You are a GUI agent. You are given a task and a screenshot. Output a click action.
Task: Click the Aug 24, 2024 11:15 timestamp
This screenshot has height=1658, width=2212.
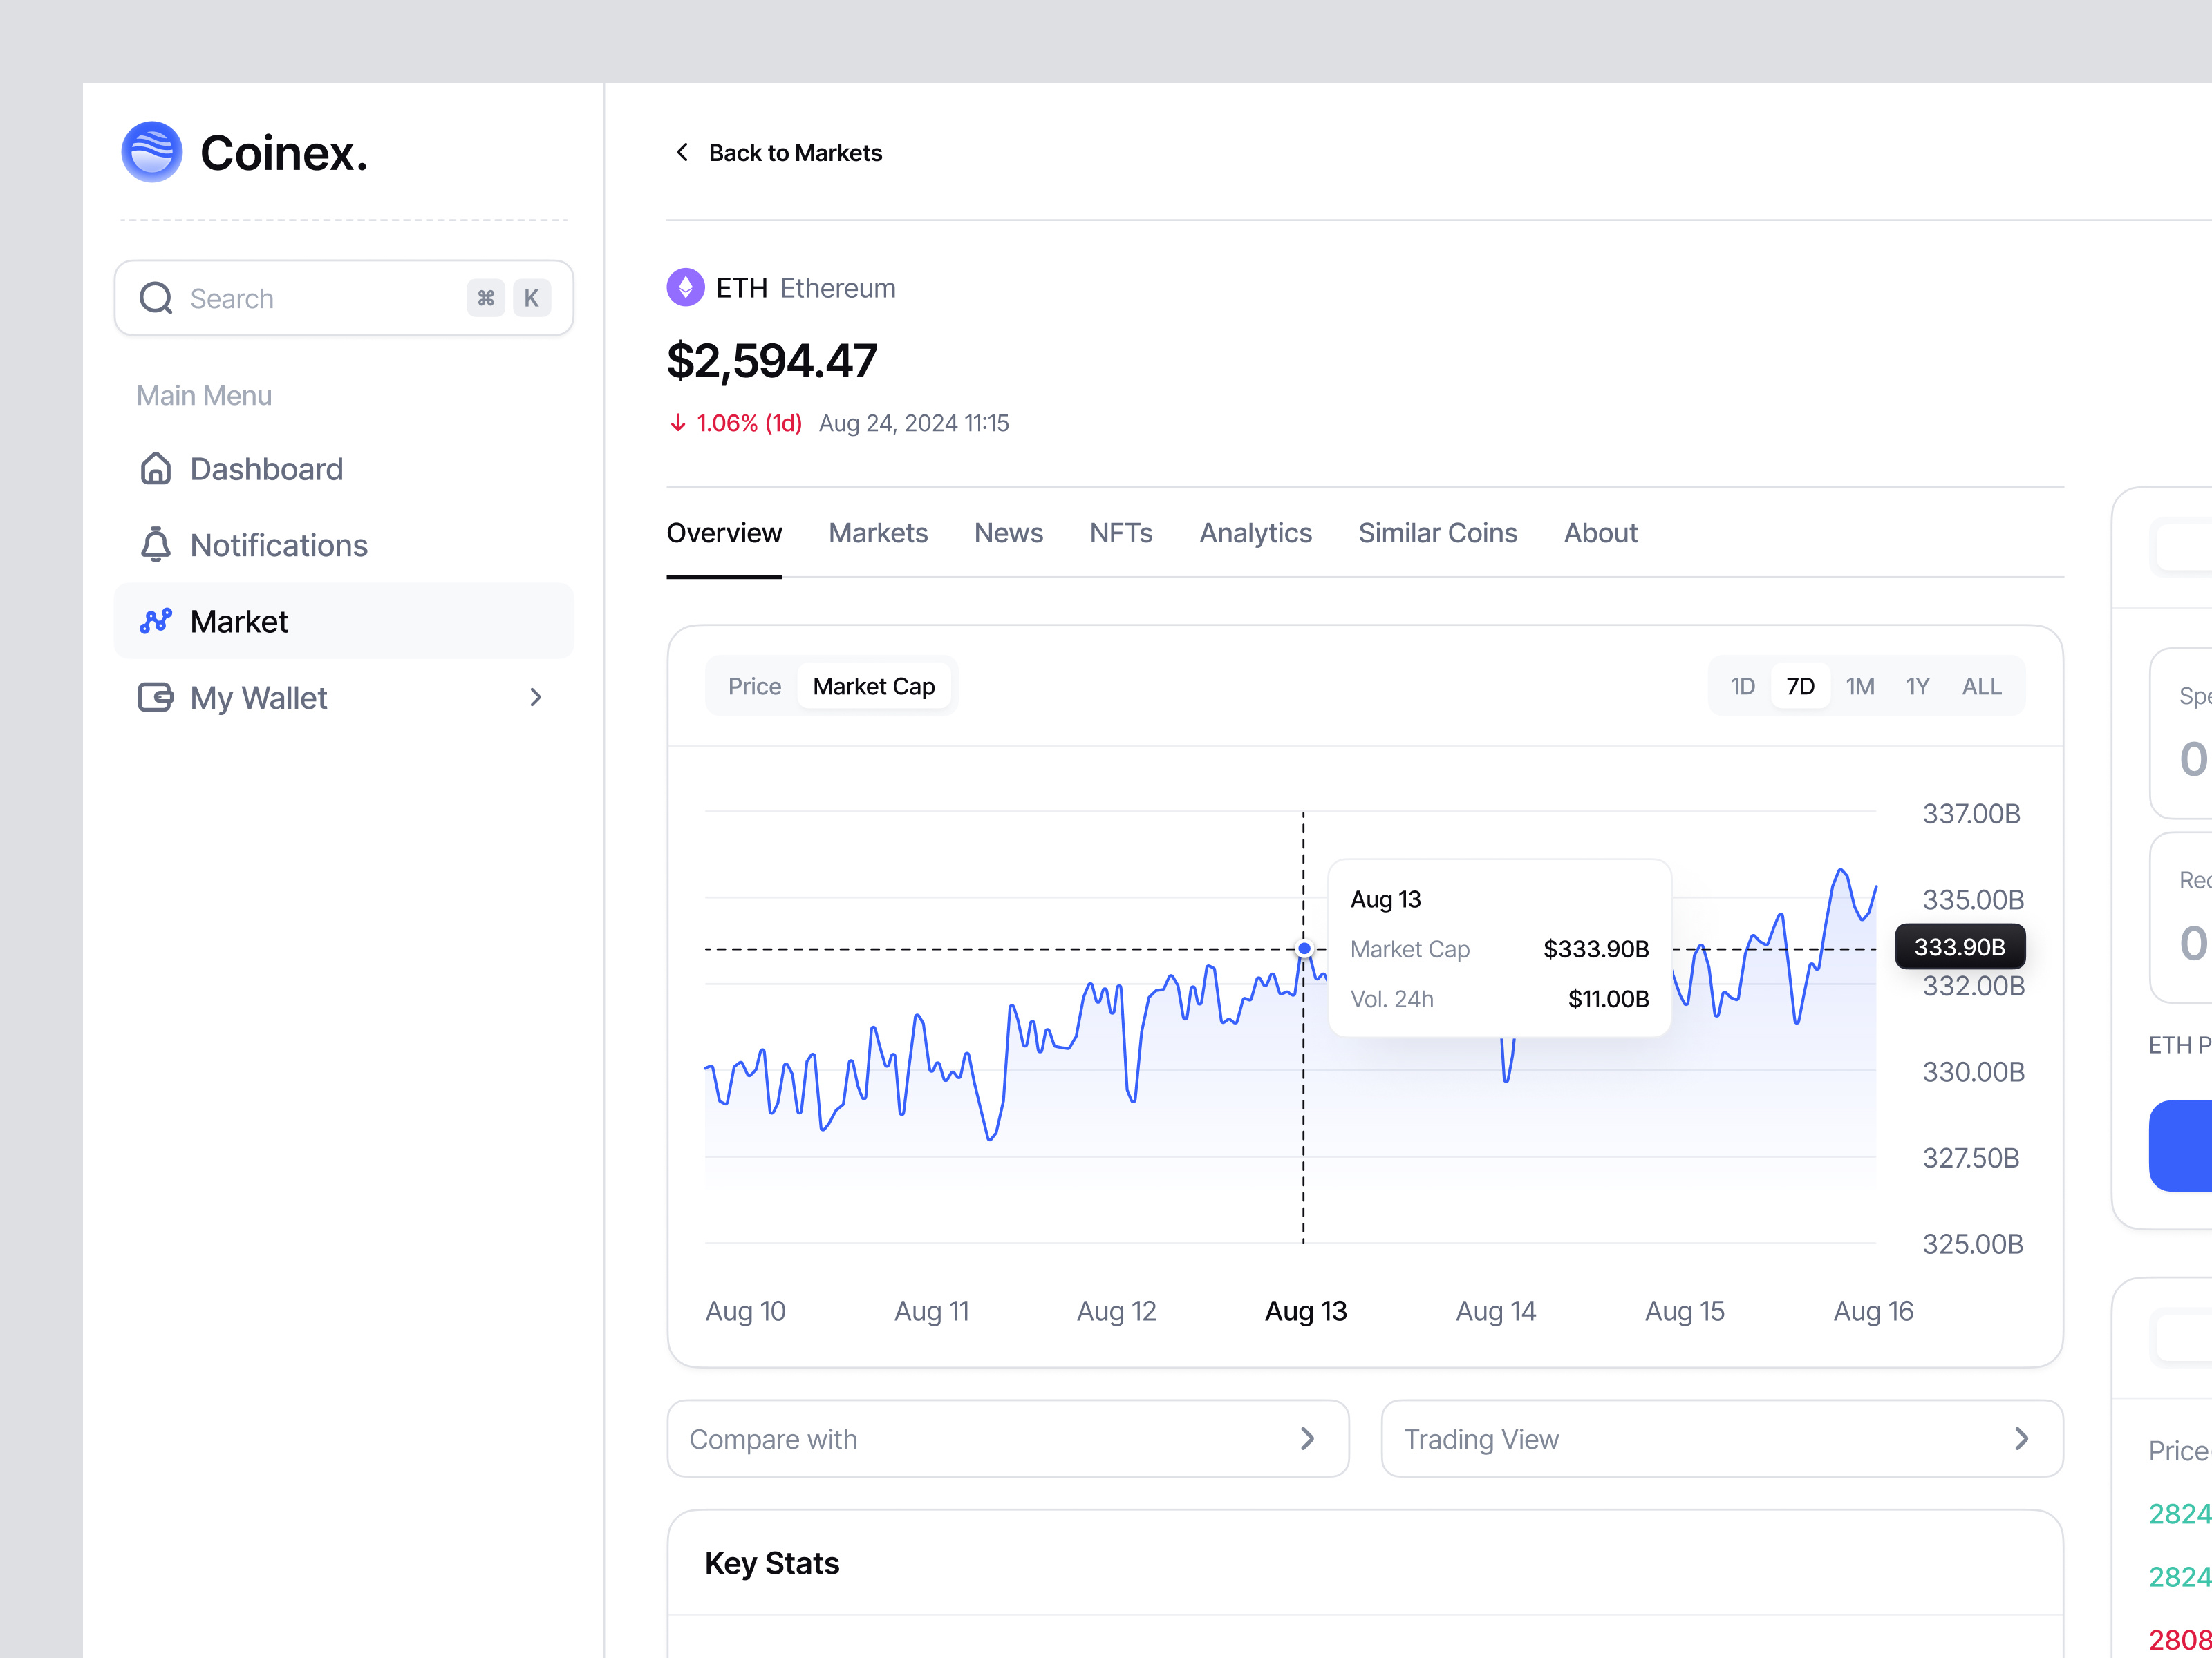914,423
